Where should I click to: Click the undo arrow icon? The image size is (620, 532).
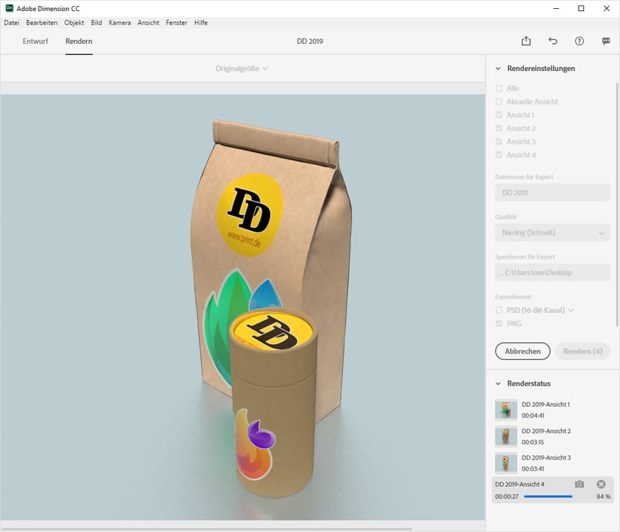[x=552, y=41]
